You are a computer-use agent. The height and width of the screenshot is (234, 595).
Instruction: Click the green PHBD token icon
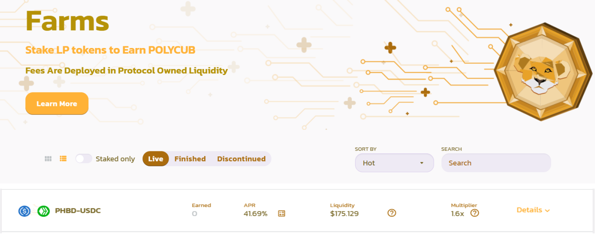pyautogui.click(x=43, y=211)
